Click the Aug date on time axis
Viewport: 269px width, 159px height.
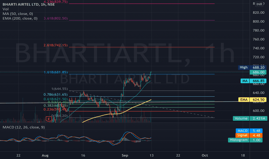pos(45,156)
